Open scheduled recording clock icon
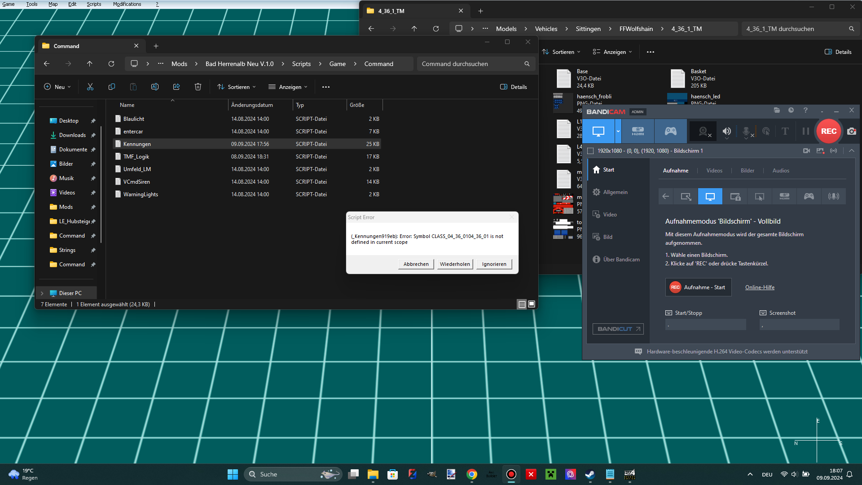The height and width of the screenshot is (485, 862). coord(791,110)
